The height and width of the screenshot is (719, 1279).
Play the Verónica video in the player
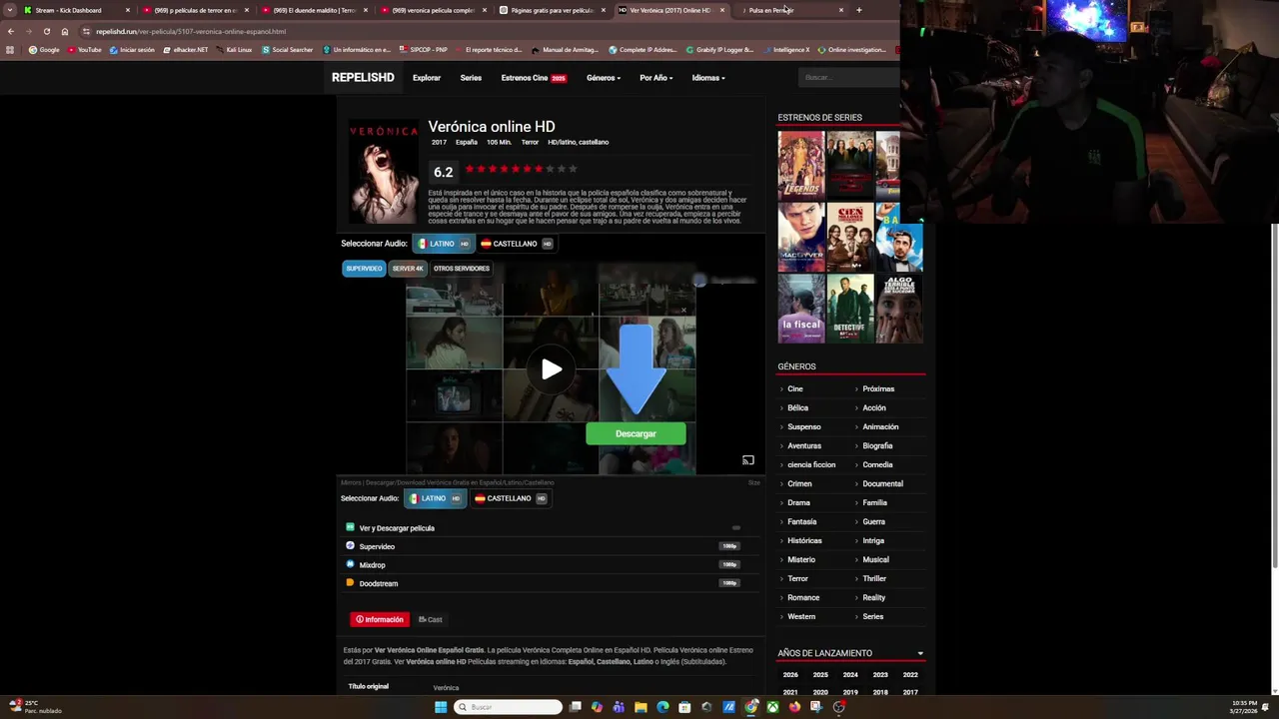coord(551,369)
